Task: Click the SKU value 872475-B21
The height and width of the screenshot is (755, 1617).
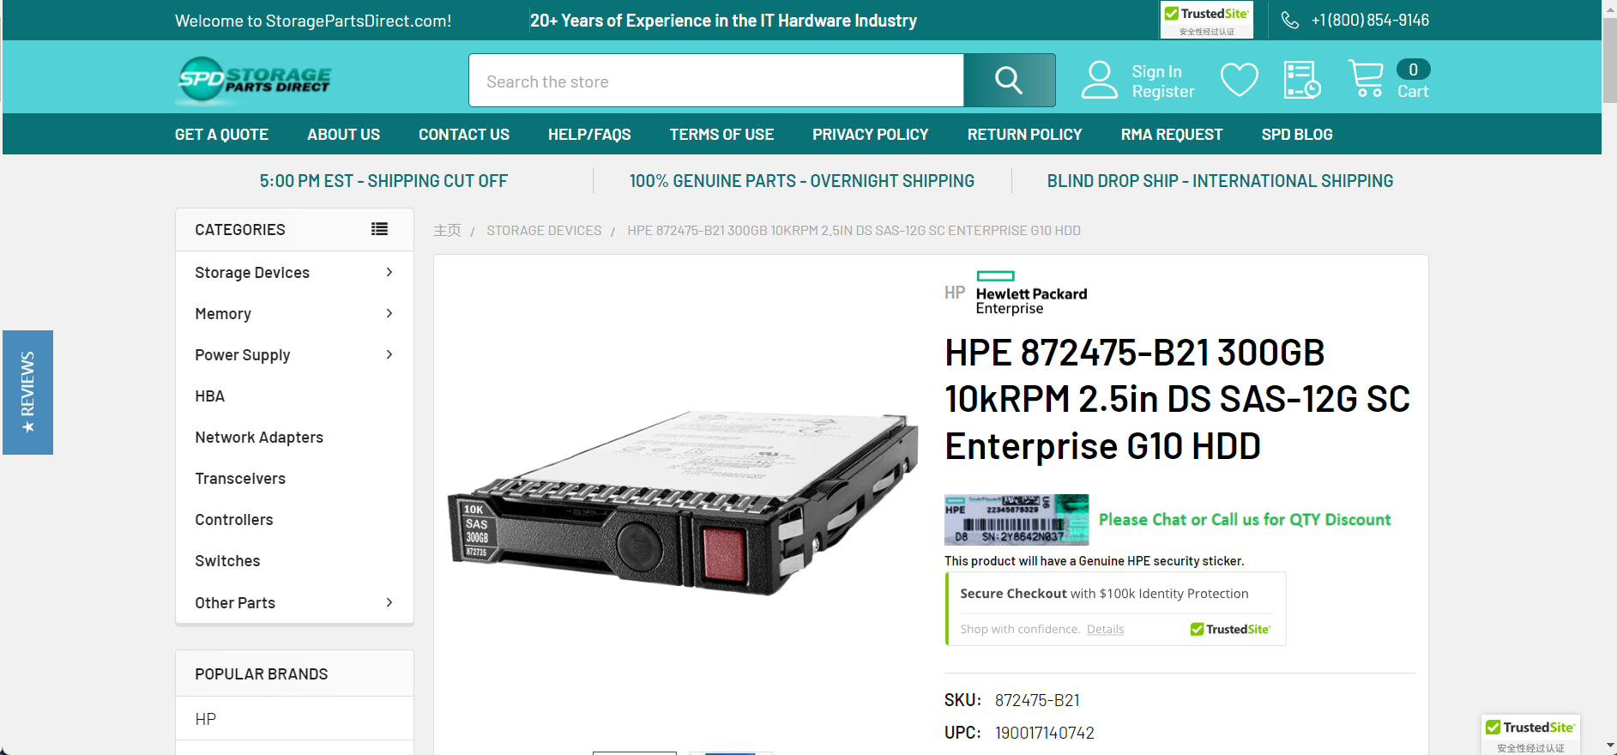Action: point(1037,700)
